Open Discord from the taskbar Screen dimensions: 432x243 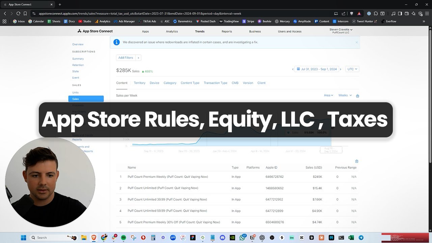pyautogui.click(x=222, y=238)
